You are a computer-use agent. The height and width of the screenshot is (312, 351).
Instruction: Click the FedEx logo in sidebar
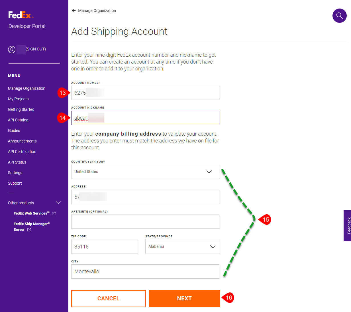(21, 15)
